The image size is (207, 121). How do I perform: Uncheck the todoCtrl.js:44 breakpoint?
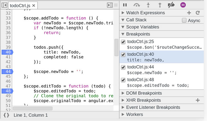point(123,67)
